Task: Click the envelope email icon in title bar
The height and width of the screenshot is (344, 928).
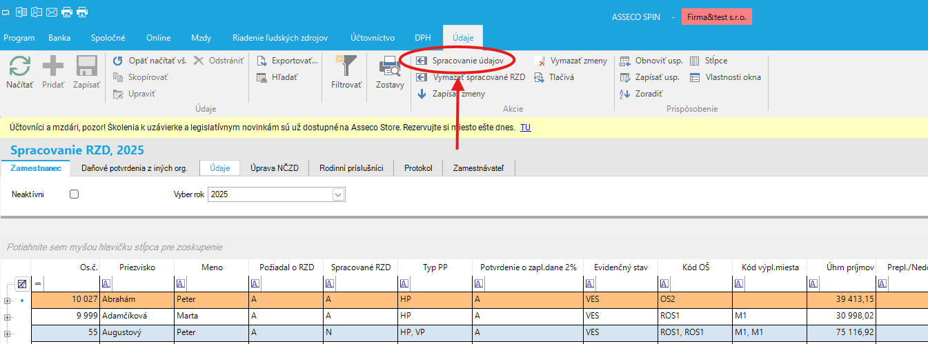Action: pos(52,11)
